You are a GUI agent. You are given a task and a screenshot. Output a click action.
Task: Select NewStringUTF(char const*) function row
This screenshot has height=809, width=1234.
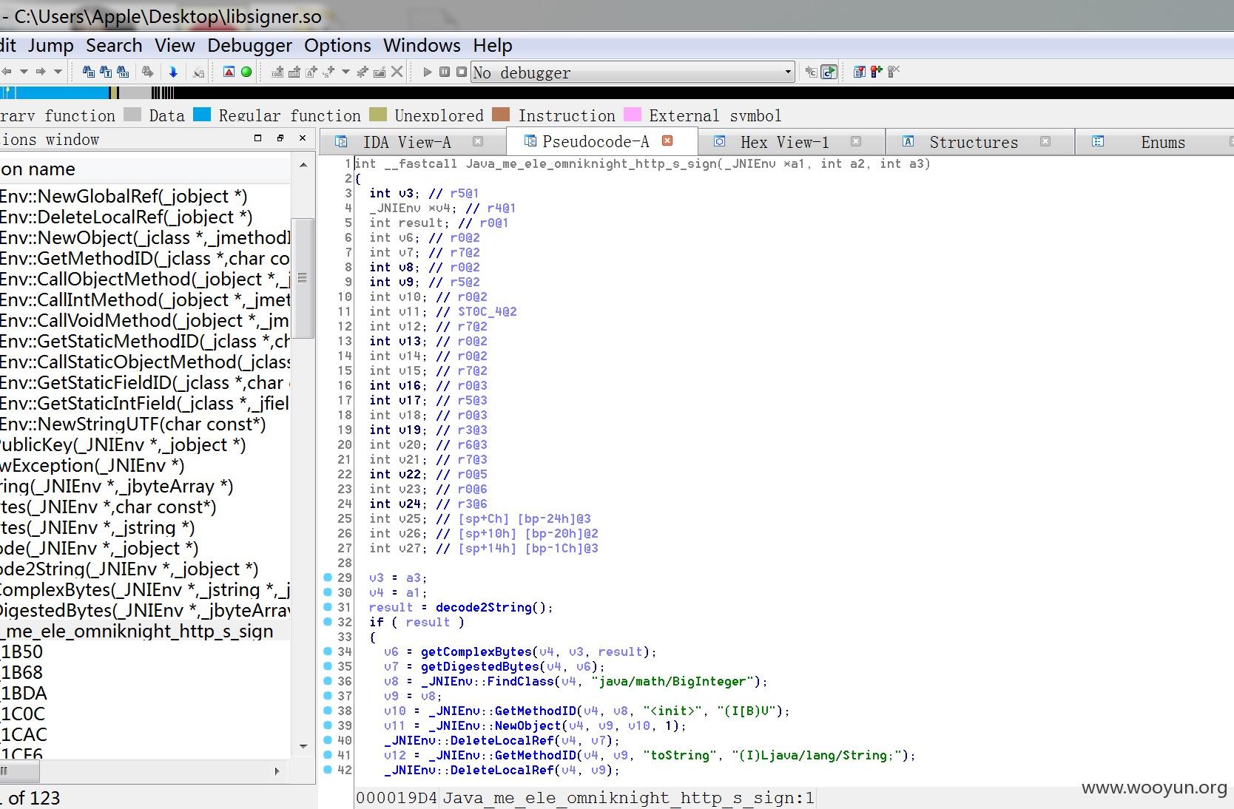[145, 424]
